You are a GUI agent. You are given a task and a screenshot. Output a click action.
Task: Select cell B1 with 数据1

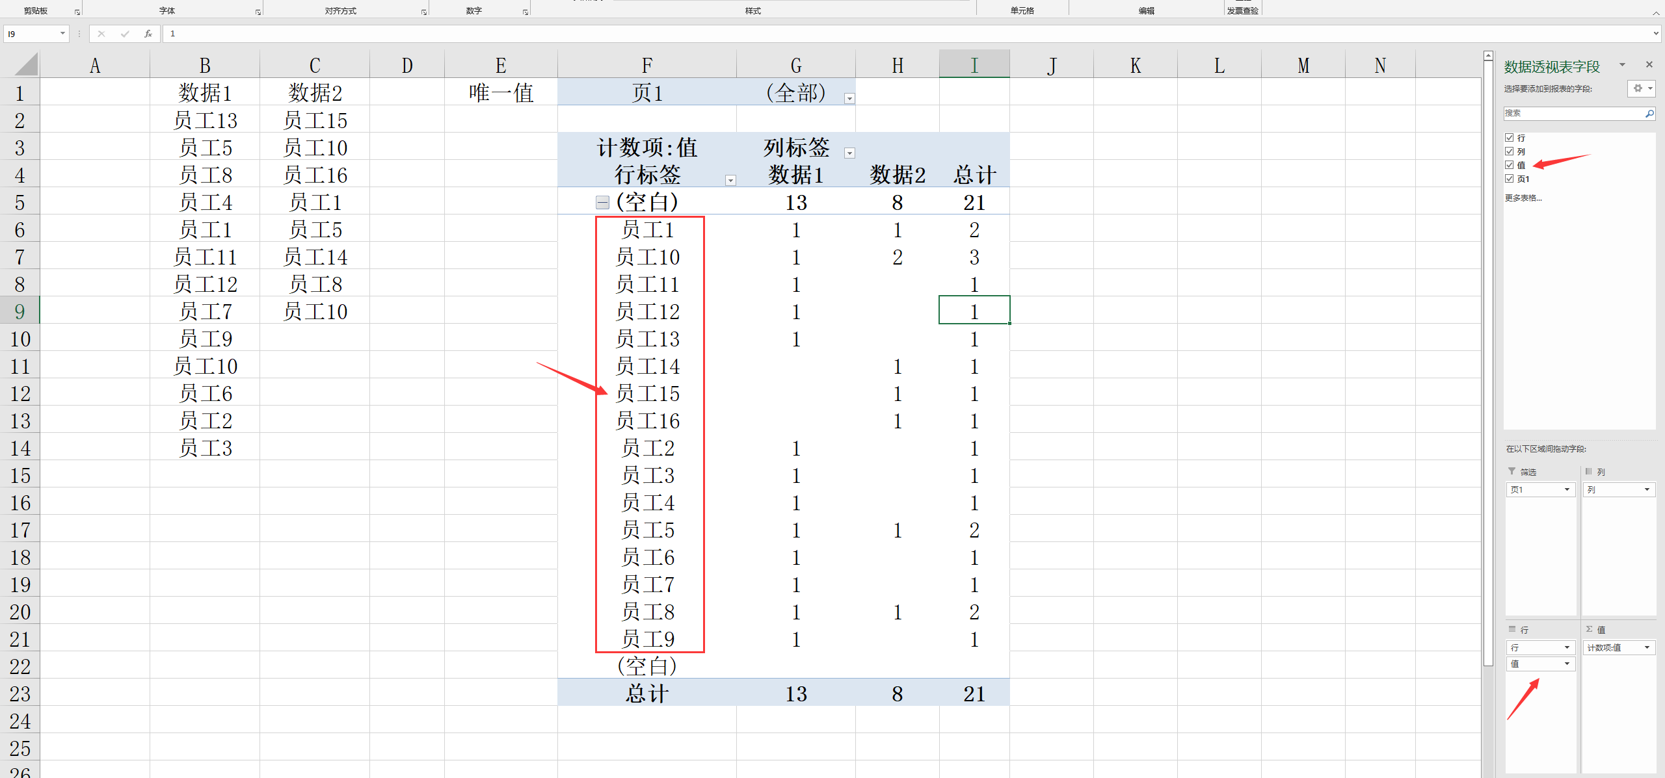[205, 92]
